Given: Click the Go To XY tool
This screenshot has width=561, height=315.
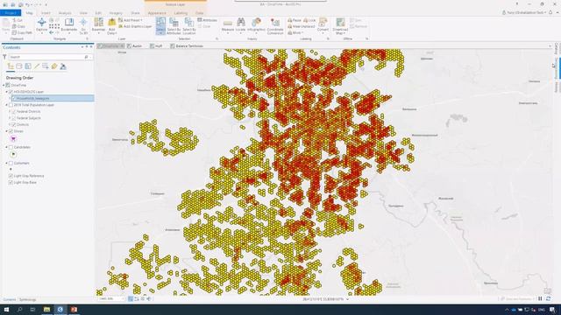Looking at the screenshot, I should tap(83, 25).
